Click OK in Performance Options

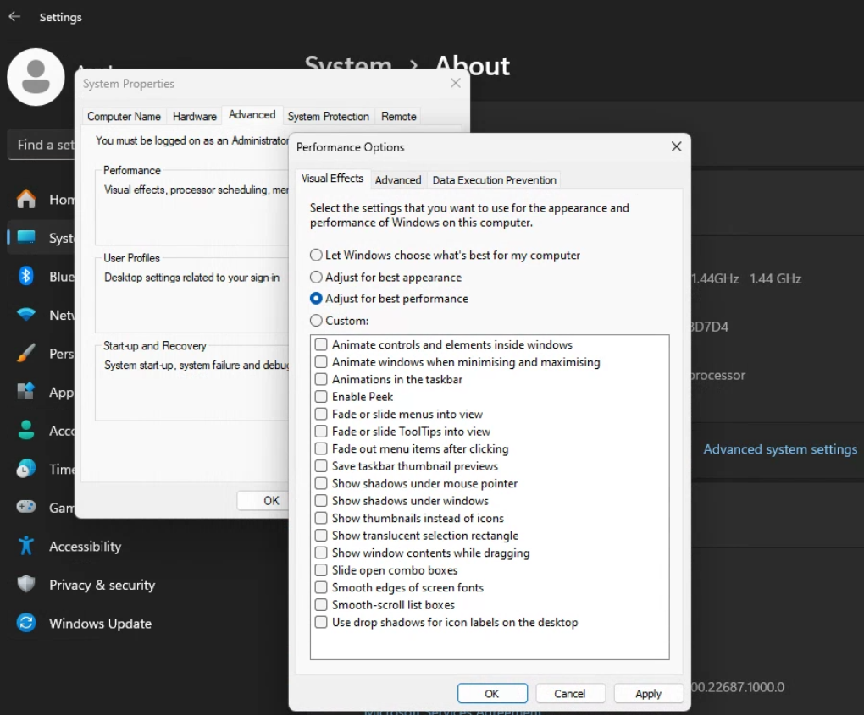(x=492, y=694)
